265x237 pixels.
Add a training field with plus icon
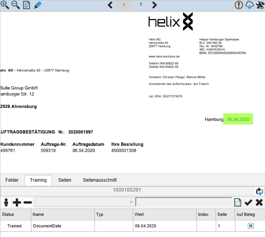point(17,202)
